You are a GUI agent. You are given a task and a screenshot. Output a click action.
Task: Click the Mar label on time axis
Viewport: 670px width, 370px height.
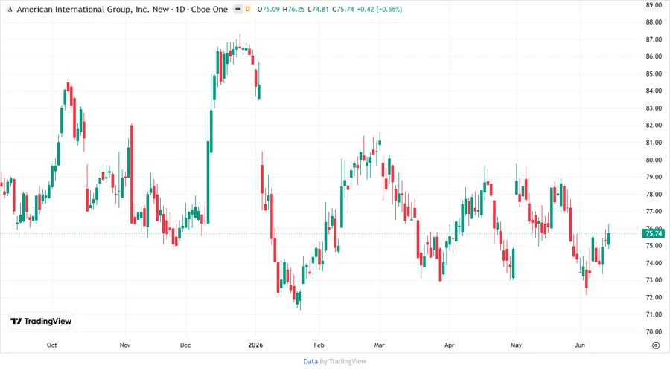pos(380,345)
